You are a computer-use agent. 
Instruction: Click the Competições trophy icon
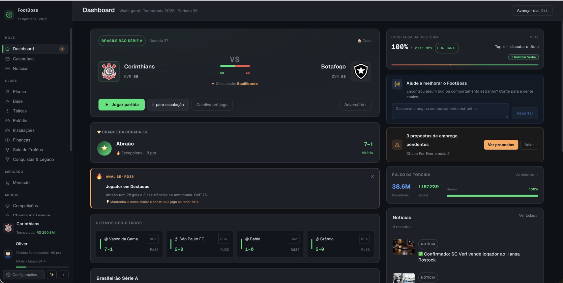[x=8, y=206]
